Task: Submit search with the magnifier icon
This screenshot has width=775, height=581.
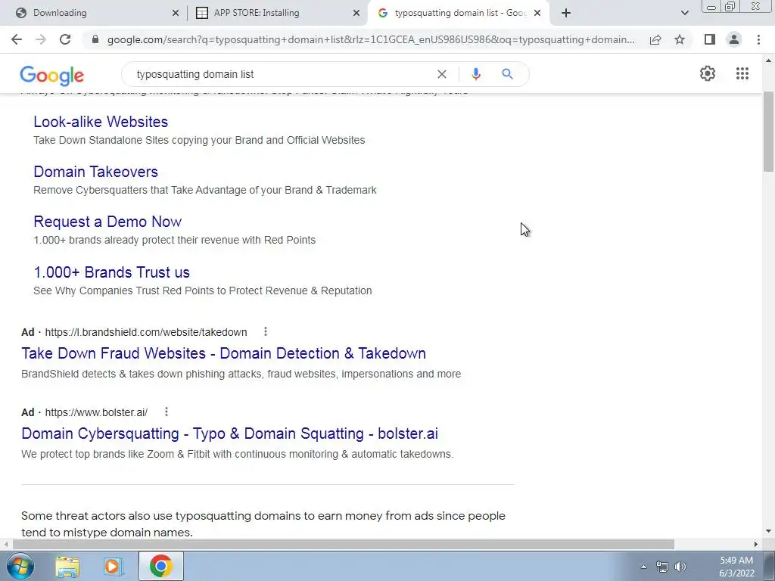Action: [507, 74]
